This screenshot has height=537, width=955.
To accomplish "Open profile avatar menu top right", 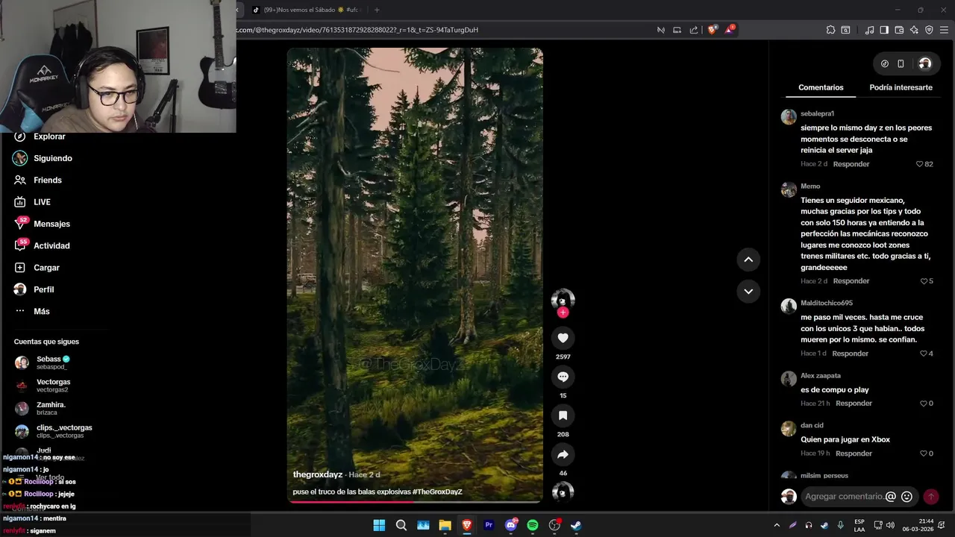I will [925, 63].
